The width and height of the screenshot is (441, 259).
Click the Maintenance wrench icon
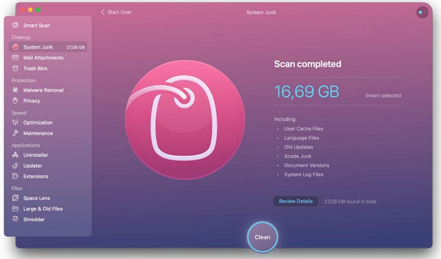(15, 133)
